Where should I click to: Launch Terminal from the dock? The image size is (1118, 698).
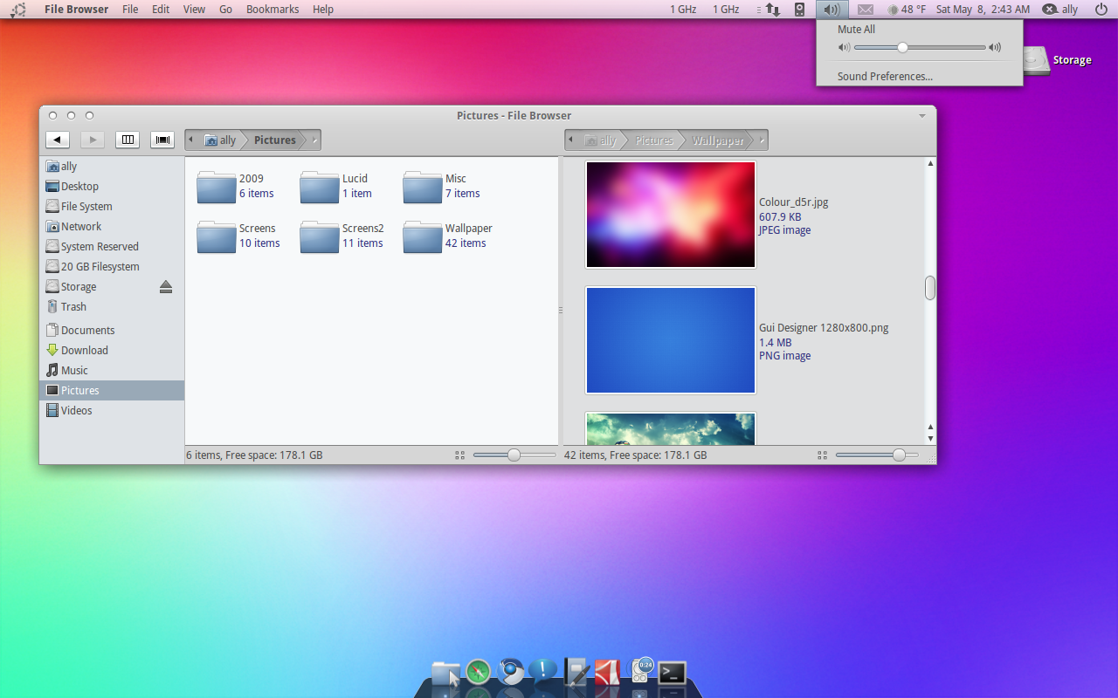(x=672, y=673)
